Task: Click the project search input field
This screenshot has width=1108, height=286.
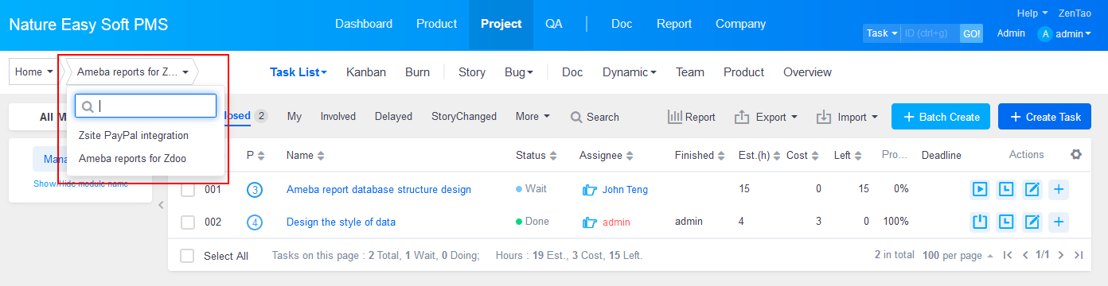Action: pos(146,106)
